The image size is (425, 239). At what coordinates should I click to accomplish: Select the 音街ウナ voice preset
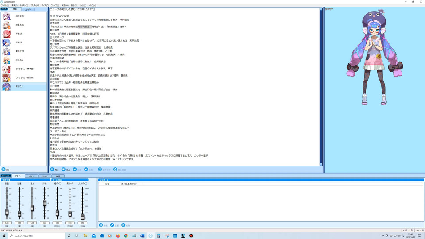24,86
